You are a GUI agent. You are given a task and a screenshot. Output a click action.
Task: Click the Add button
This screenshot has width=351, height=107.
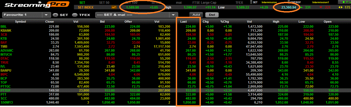196,15
